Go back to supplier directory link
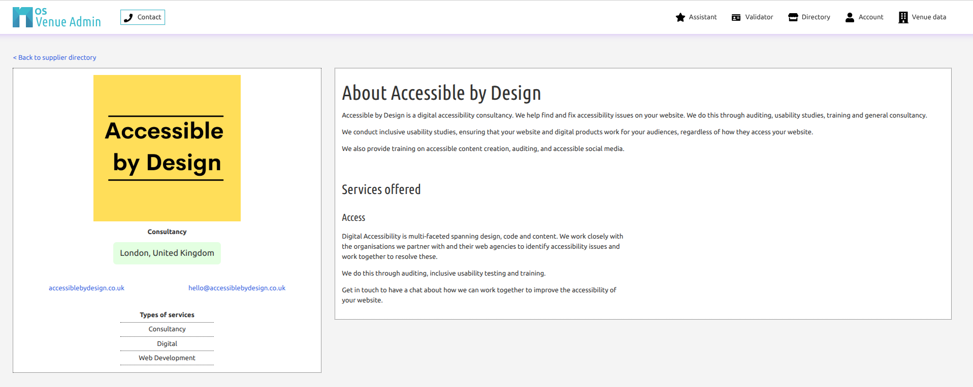The image size is (973, 387). (54, 58)
